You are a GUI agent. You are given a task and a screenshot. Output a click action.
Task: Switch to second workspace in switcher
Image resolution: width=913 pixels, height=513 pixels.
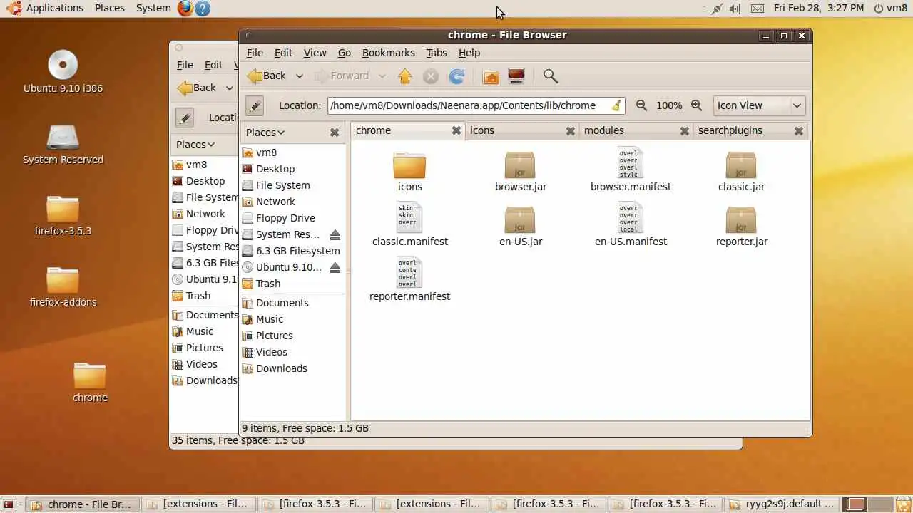(880, 504)
